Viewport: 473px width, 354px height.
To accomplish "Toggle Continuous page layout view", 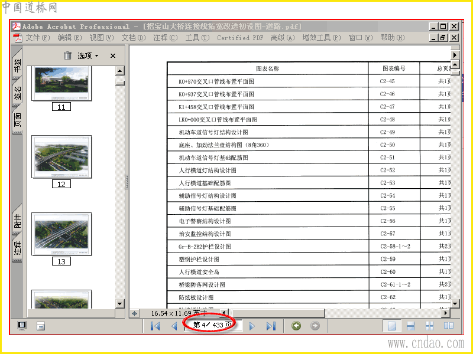I will [x=410, y=326].
